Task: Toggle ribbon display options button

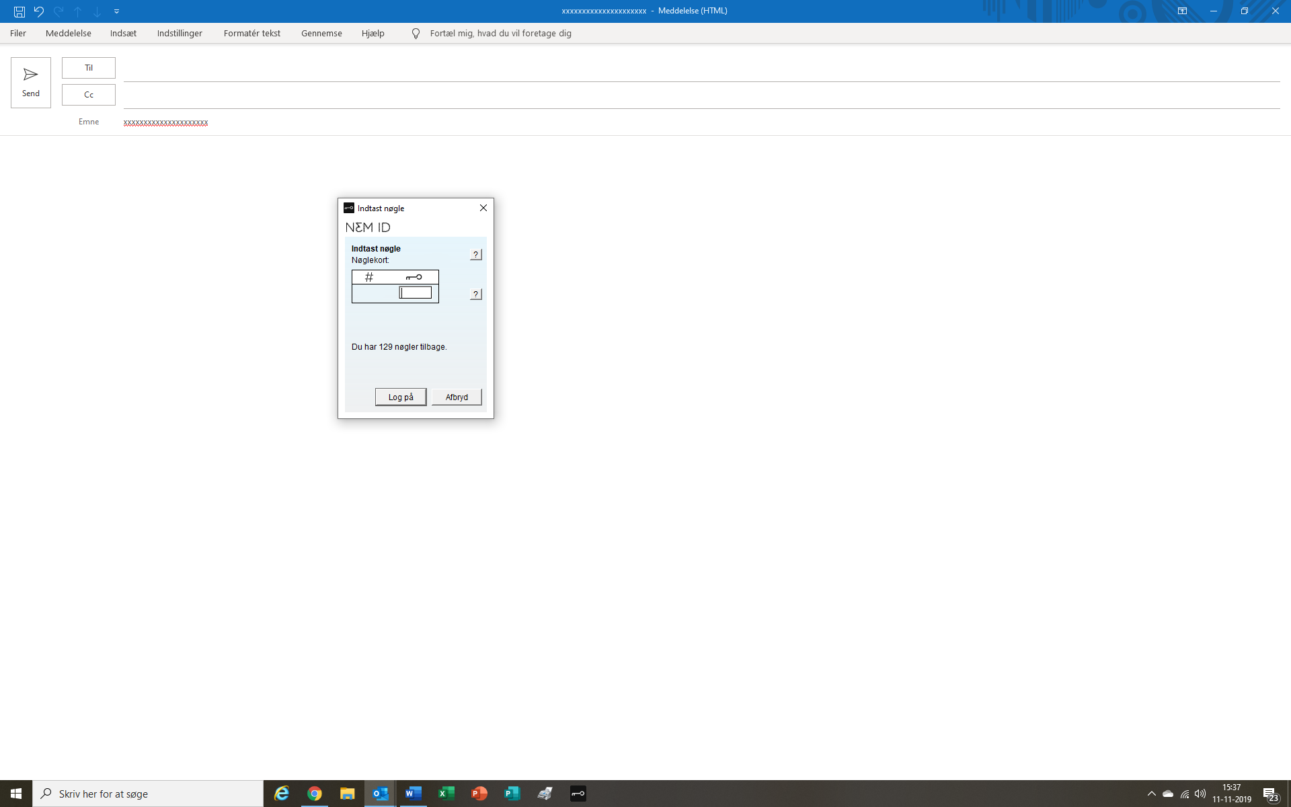Action: [1182, 11]
